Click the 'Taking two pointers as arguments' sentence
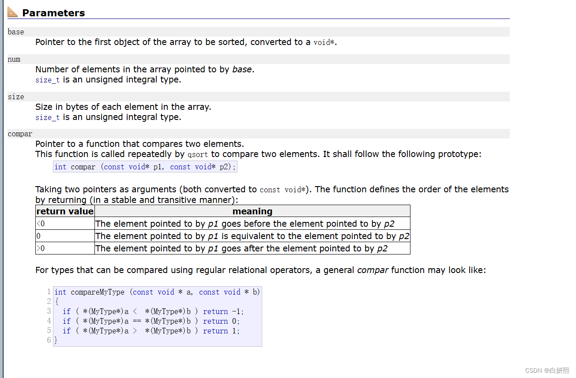The width and height of the screenshot is (576, 378). tap(272, 195)
